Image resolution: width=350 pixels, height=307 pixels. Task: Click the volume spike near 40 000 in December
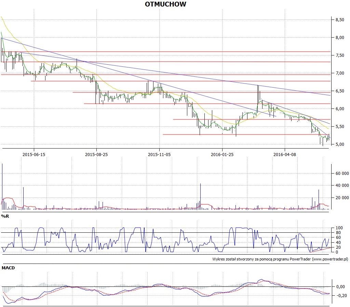(200, 196)
